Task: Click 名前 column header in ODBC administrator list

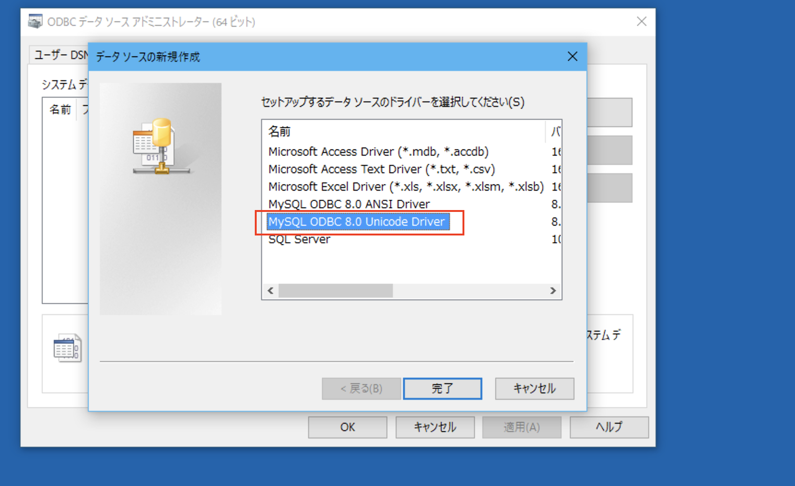Action: pos(60,110)
